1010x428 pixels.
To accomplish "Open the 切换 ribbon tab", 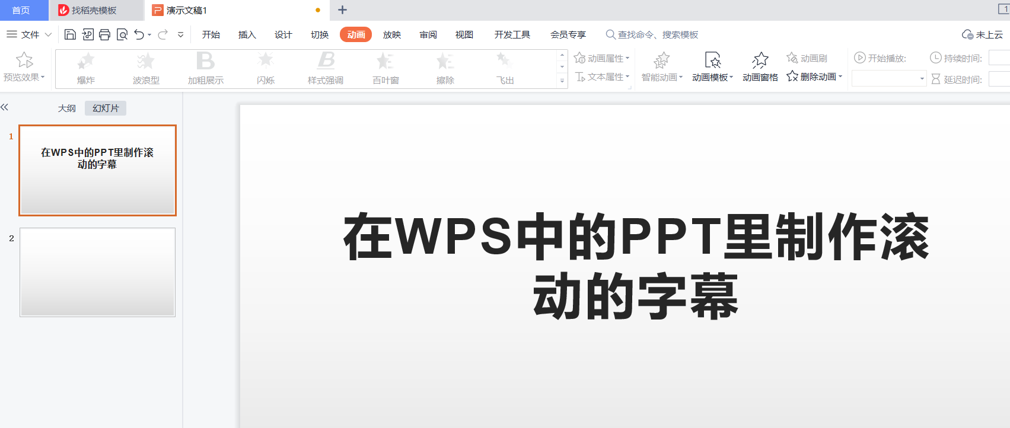I will coord(320,35).
